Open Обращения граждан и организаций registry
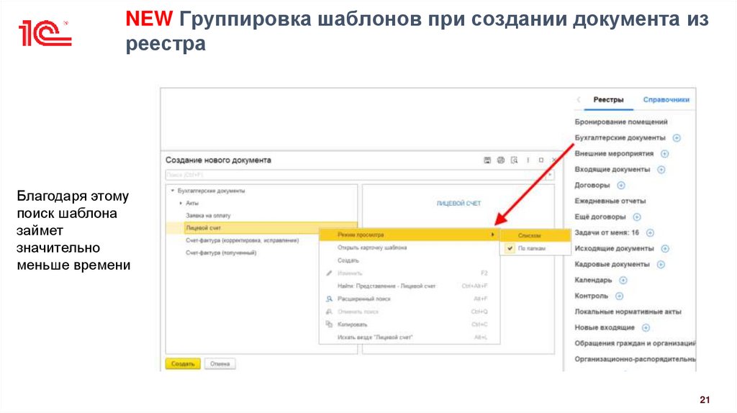 [635, 343]
